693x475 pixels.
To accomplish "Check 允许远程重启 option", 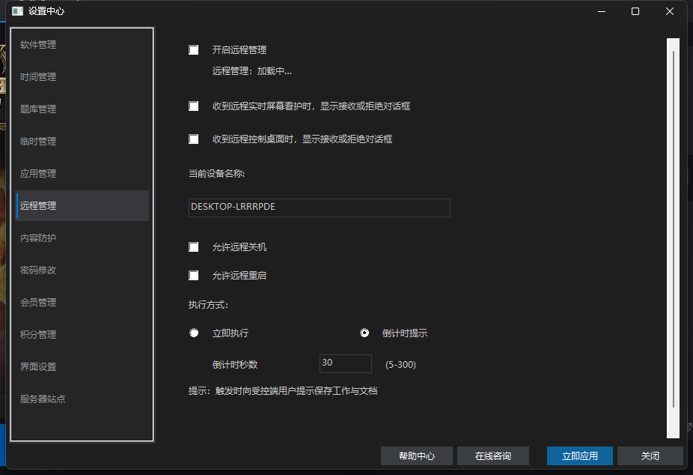I will click(194, 276).
